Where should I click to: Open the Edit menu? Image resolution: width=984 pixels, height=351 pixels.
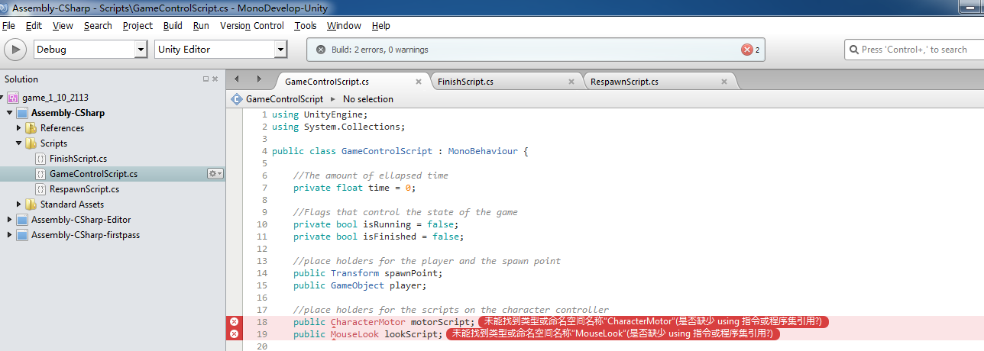pyautogui.click(x=34, y=25)
